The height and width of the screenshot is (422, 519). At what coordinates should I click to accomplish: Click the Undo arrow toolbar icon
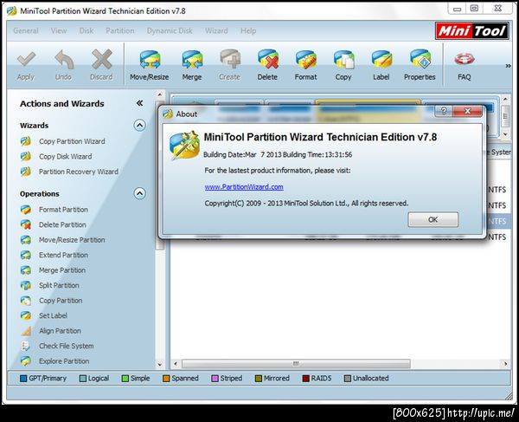click(x=63, y=59)
